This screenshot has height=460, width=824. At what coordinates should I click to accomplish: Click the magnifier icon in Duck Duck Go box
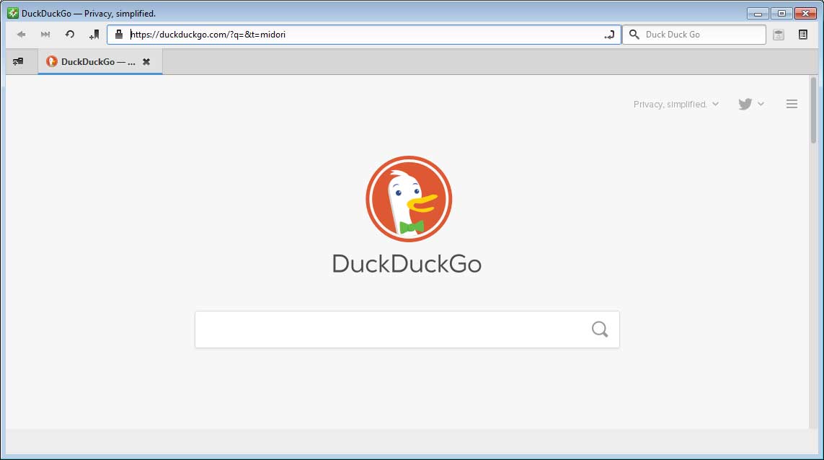point(634,34)
